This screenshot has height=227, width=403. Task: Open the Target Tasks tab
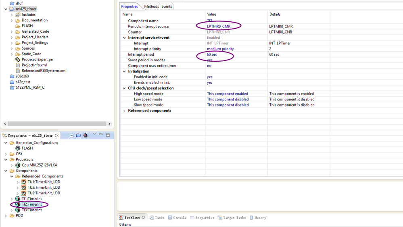pos(232,218)
